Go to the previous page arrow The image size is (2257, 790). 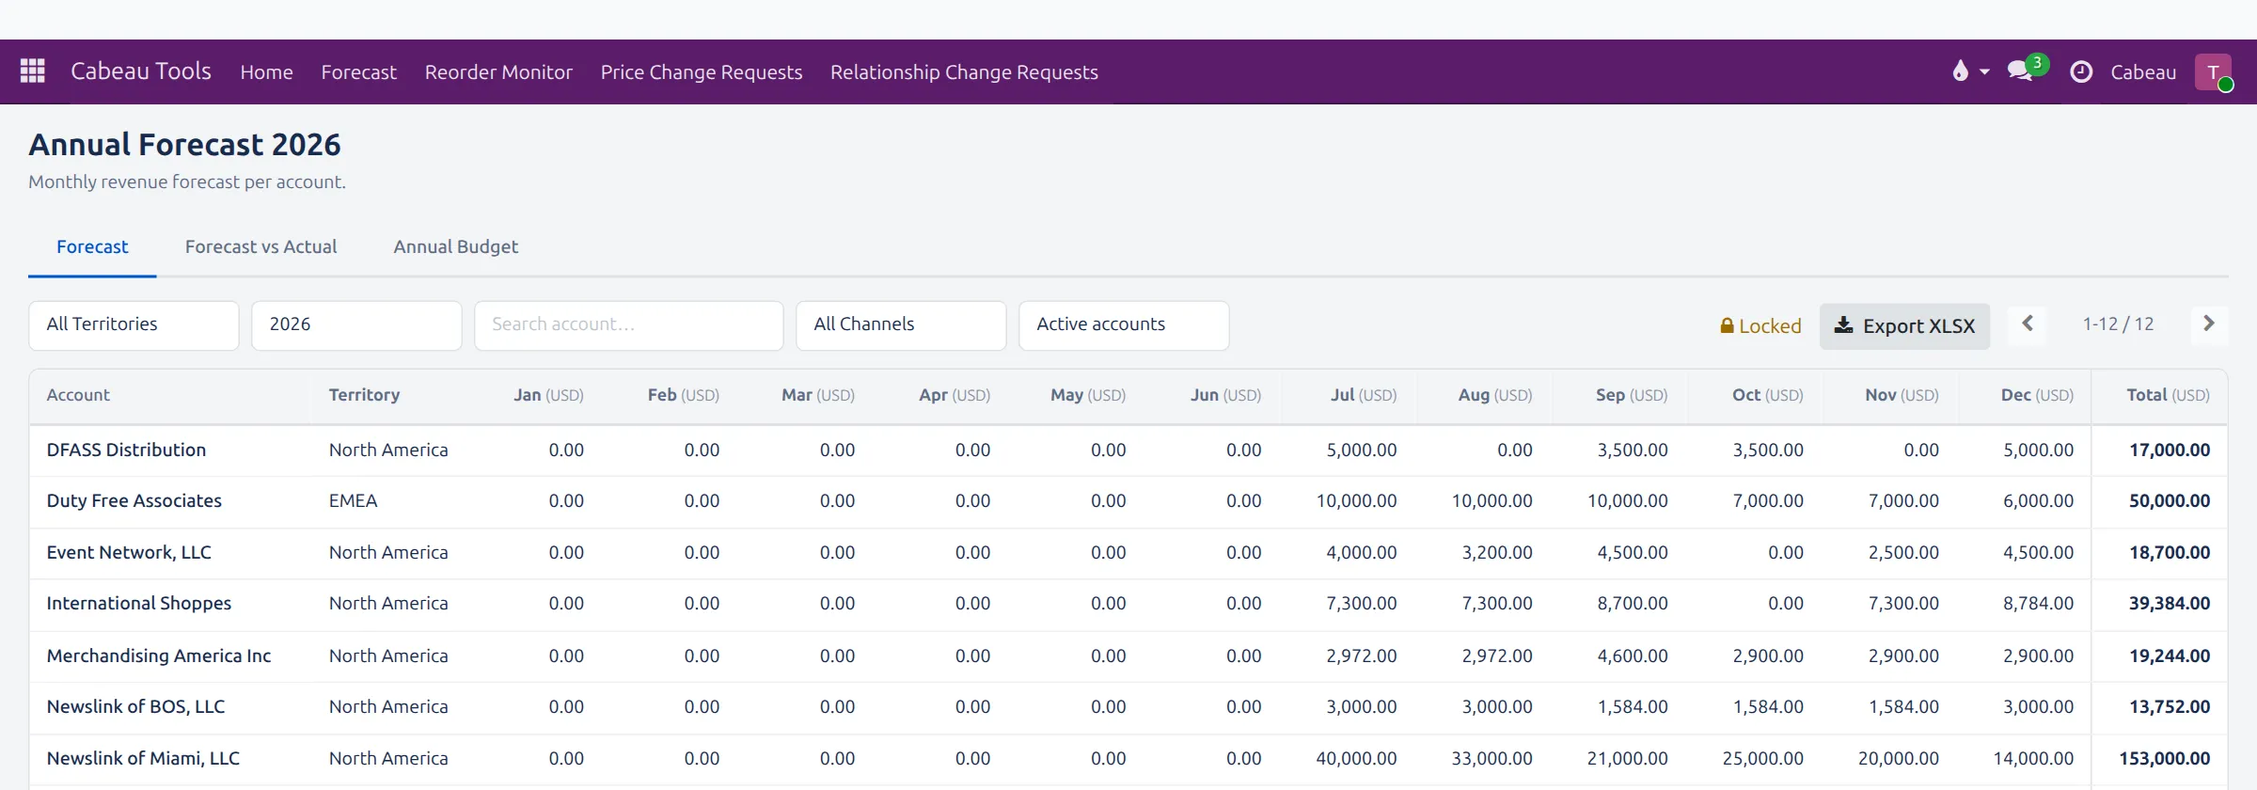point(2028,324)
